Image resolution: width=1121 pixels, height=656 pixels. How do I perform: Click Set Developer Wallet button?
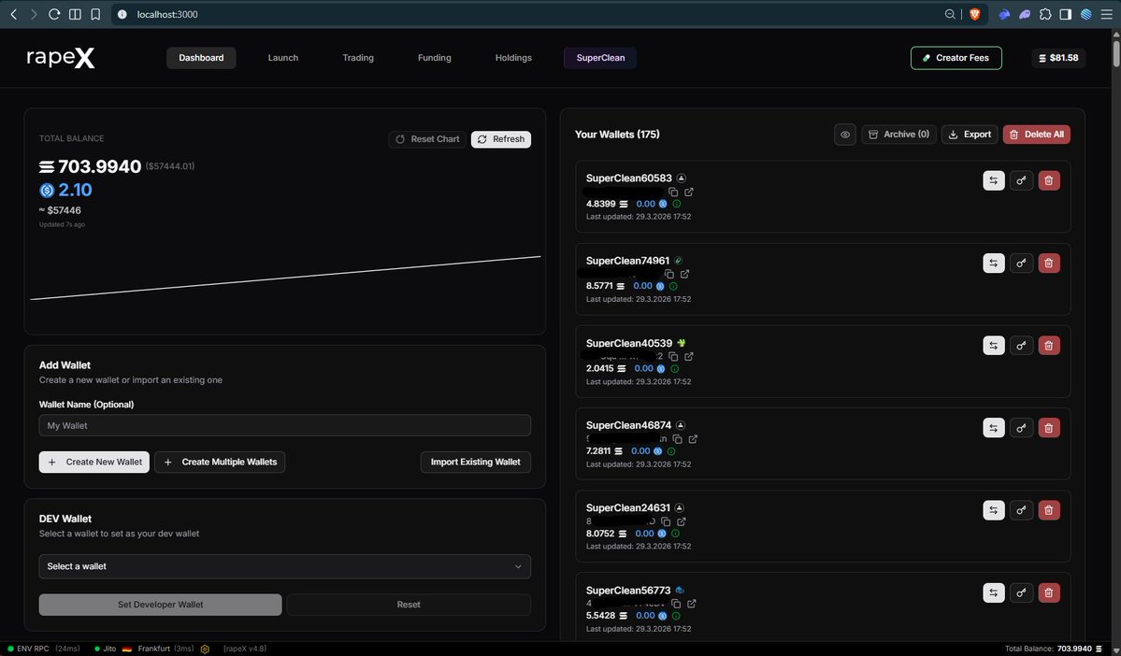(x=160, y=605)
